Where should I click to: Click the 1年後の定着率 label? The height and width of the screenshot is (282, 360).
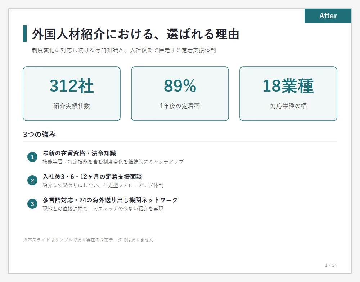click(x=180, y=106)
